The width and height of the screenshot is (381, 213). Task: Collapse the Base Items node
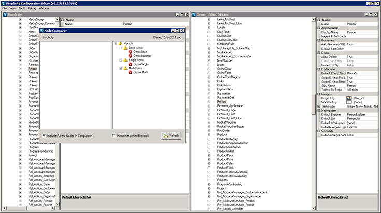(x=120, y=48)
